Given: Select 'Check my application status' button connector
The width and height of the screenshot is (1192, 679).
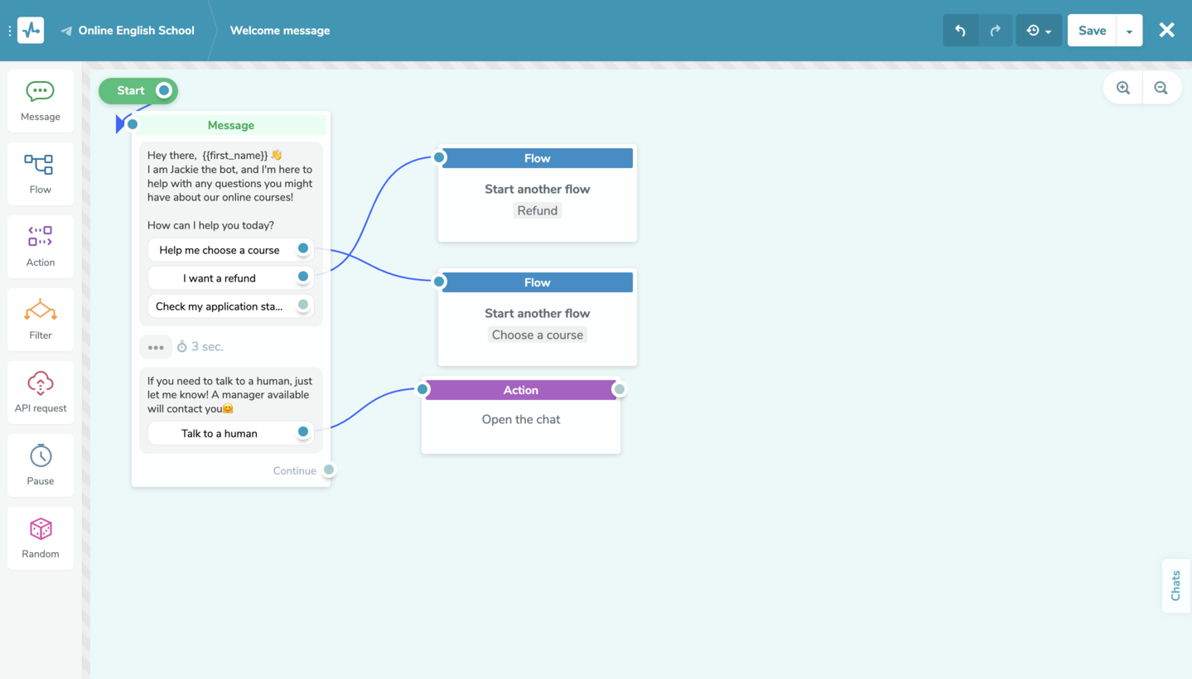Looking at the screenshot, I should [303, 306].
